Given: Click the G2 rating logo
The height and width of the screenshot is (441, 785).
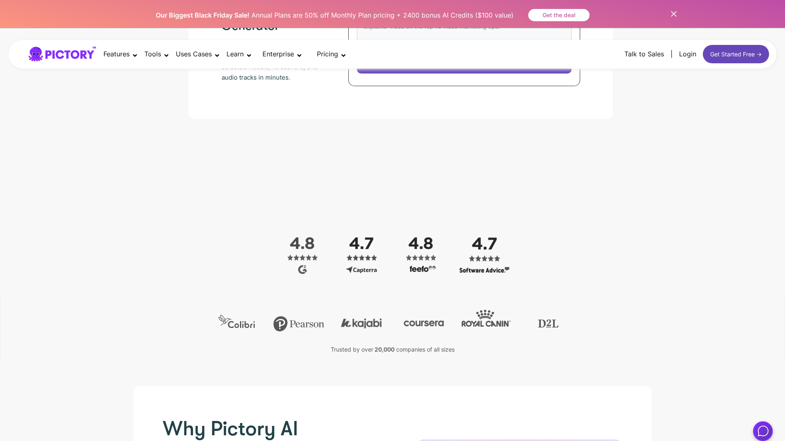Looking at the screenshot, I should pyautogui.click(x=302, y=269).
